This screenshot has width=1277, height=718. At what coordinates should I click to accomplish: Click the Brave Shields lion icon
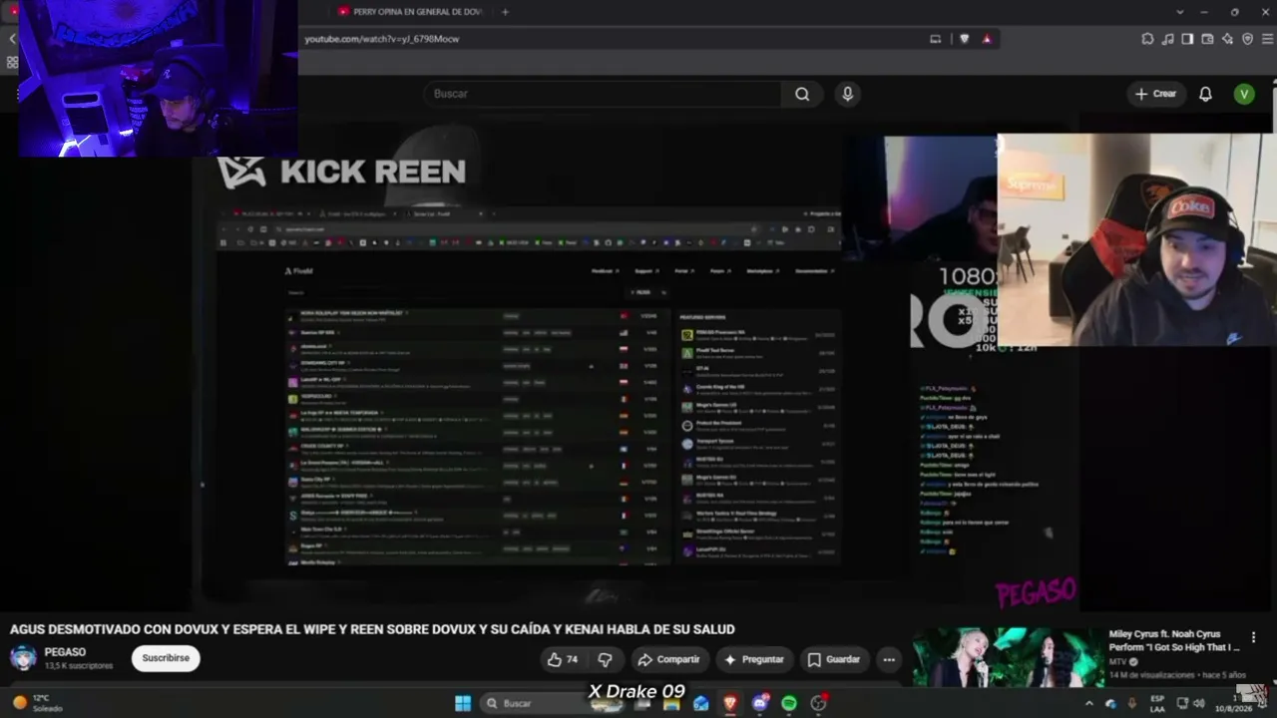pos(964,39)
